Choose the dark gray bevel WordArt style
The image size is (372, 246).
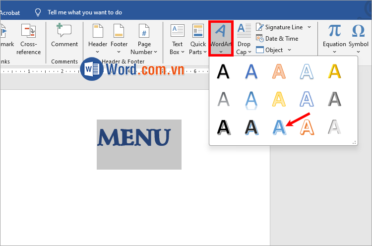coord(334,99)
